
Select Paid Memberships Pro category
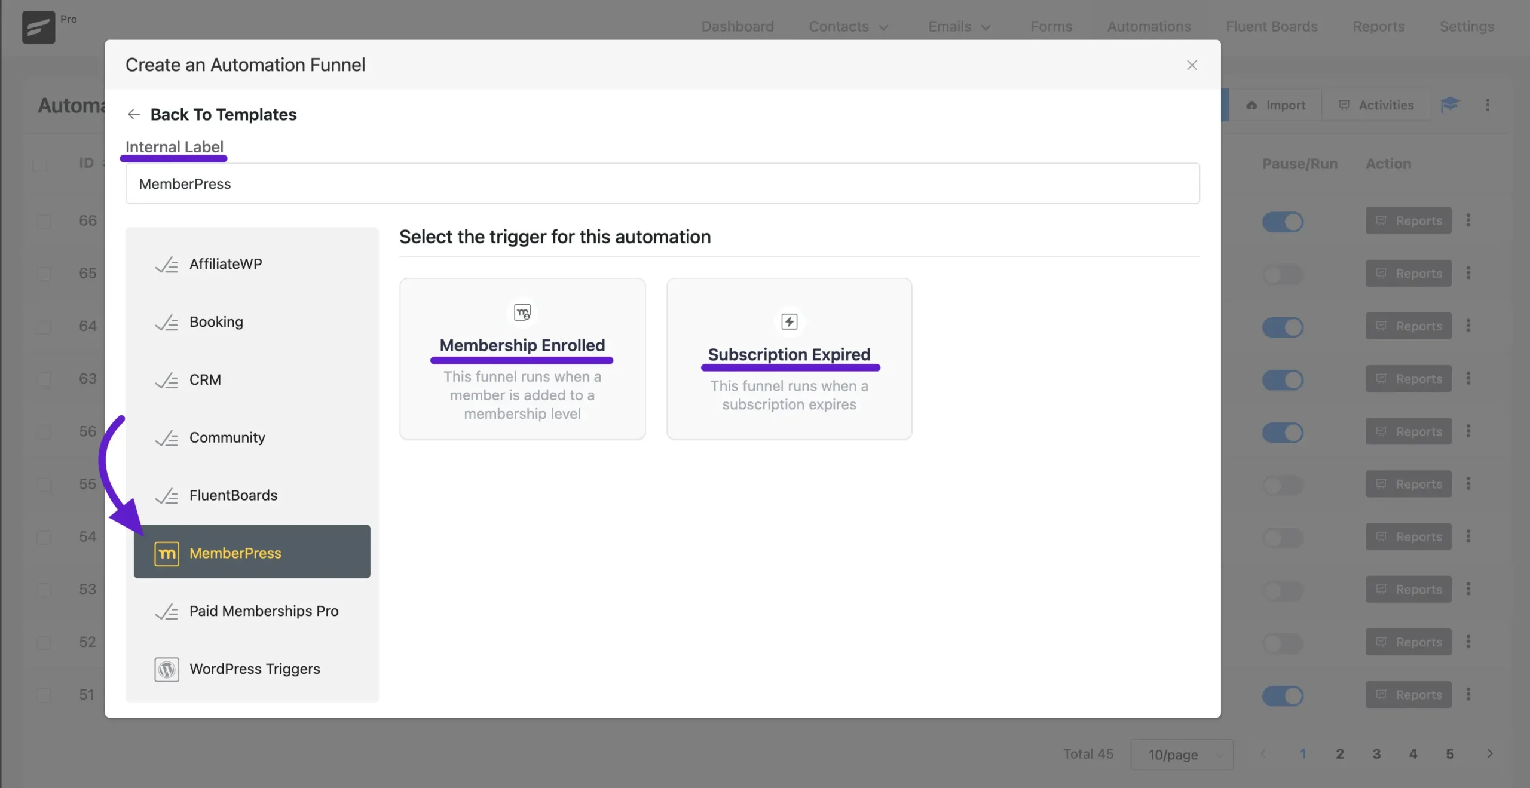252,611
